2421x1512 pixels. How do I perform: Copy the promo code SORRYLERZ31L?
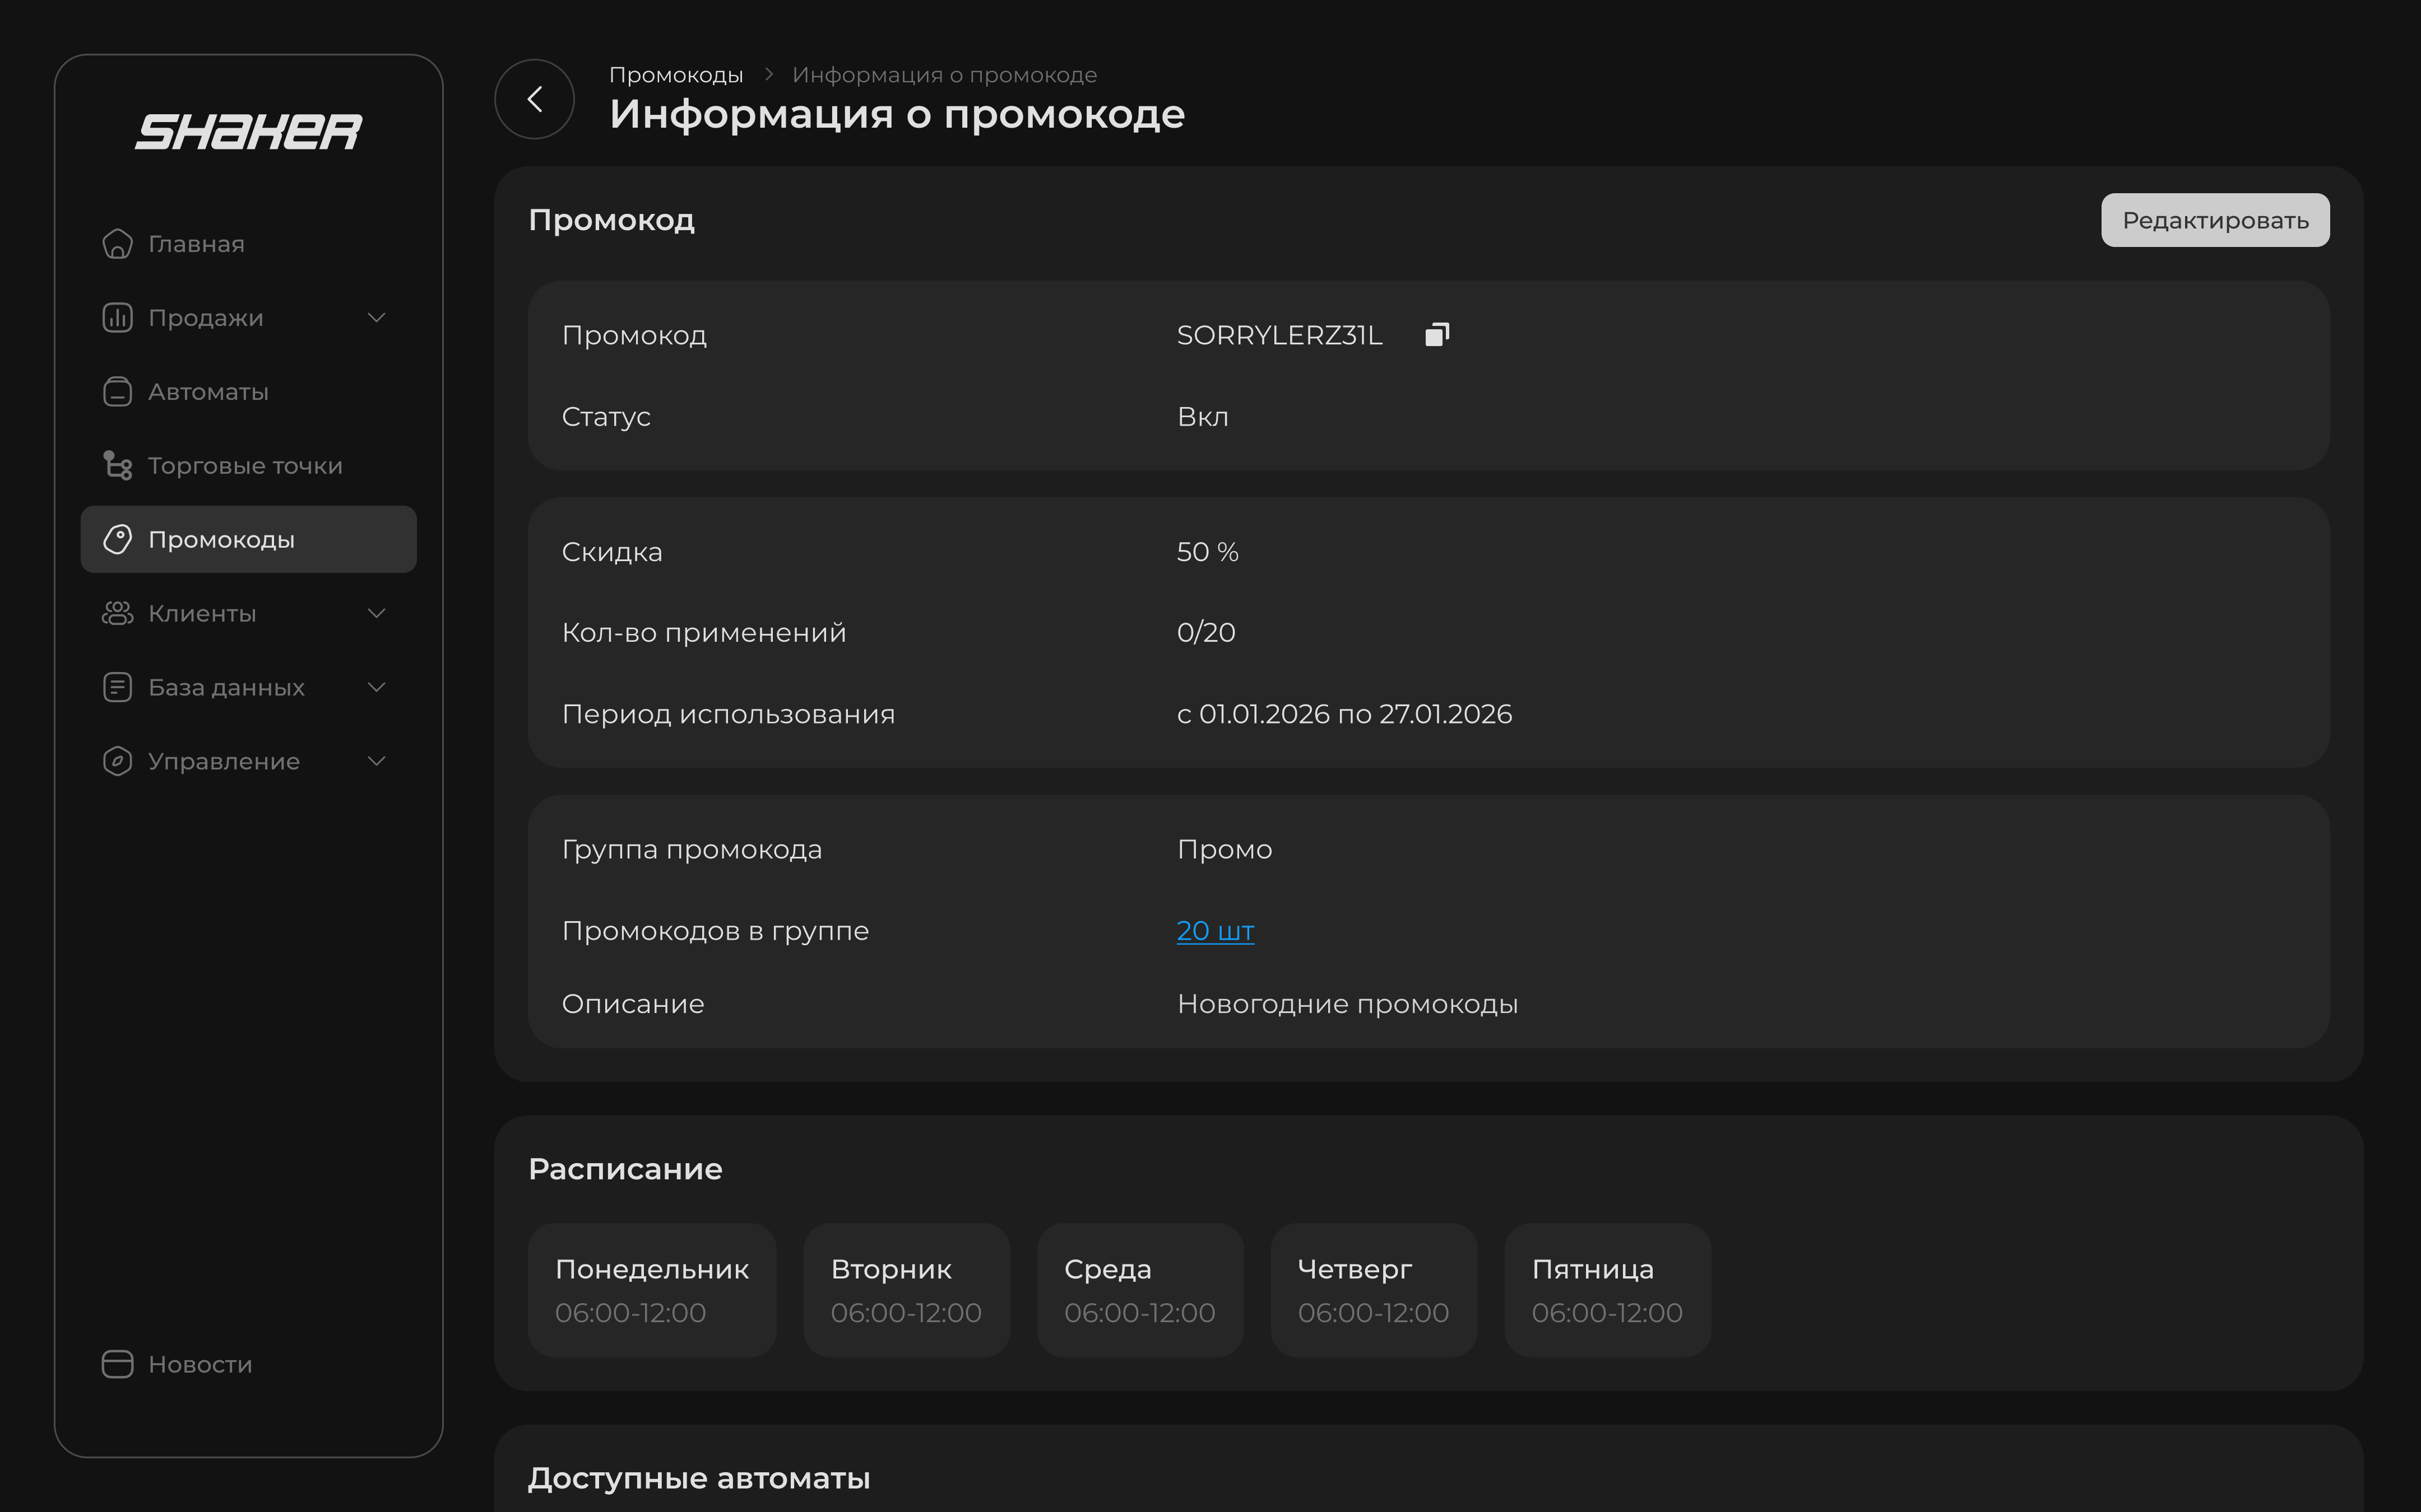click(1436, 335)
